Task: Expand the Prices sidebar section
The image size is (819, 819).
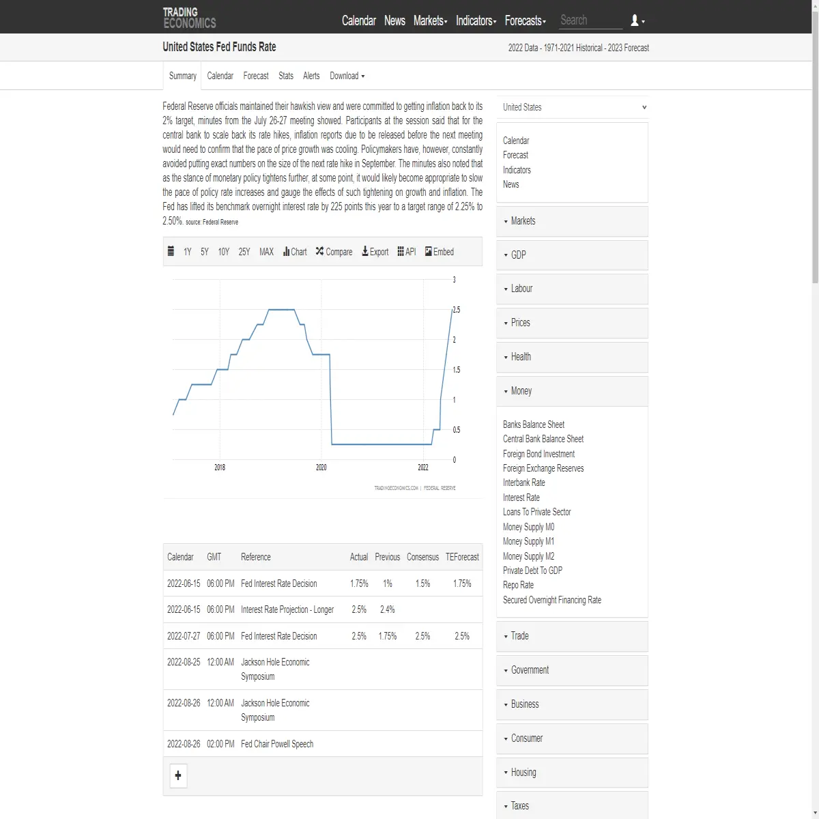Action: coord(573,323)
